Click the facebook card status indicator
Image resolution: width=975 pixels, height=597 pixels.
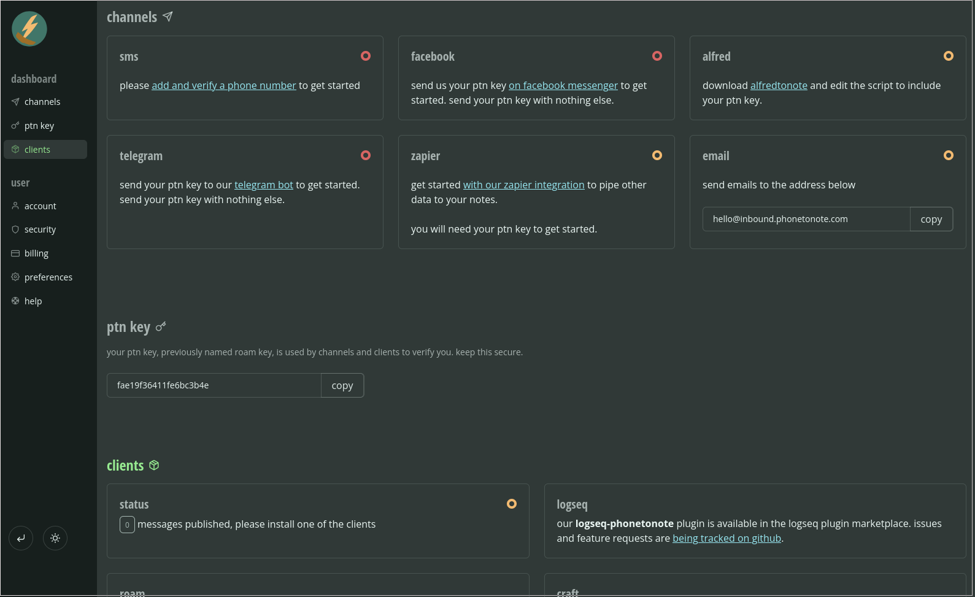(657, 56)
